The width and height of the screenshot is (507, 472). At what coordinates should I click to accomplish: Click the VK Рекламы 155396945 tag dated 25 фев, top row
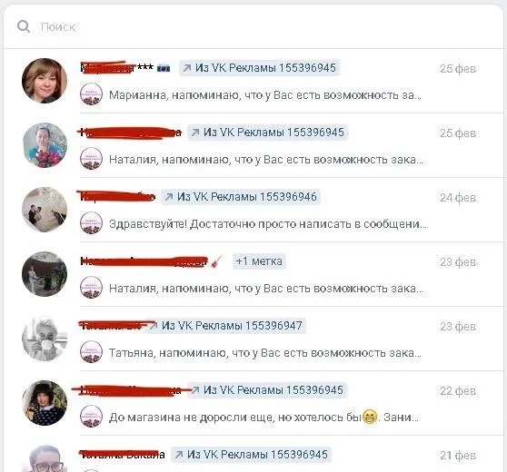pyautogui.click(x=260, y=68)
